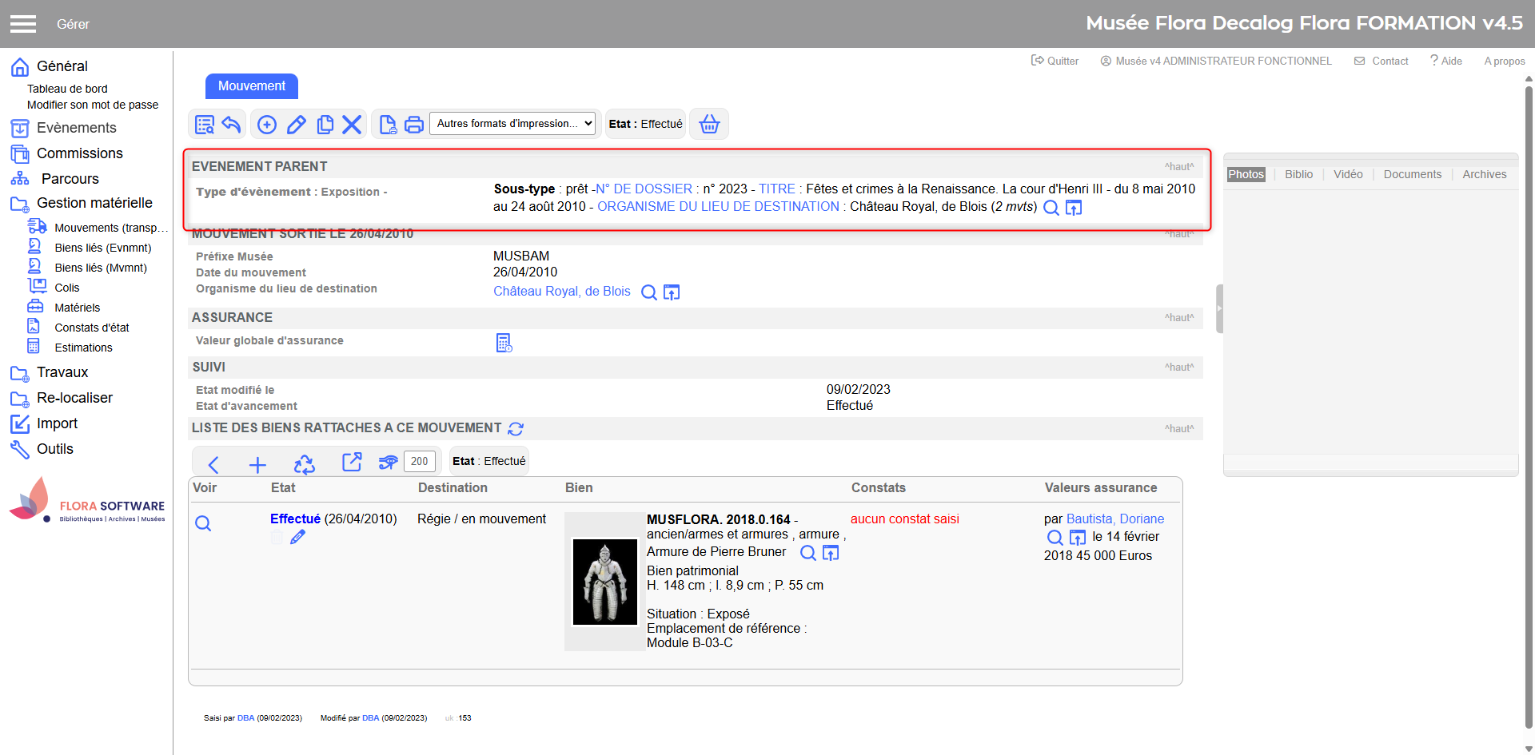Refresh the list of attached items

pyautogui.click(x=516, y=429)
